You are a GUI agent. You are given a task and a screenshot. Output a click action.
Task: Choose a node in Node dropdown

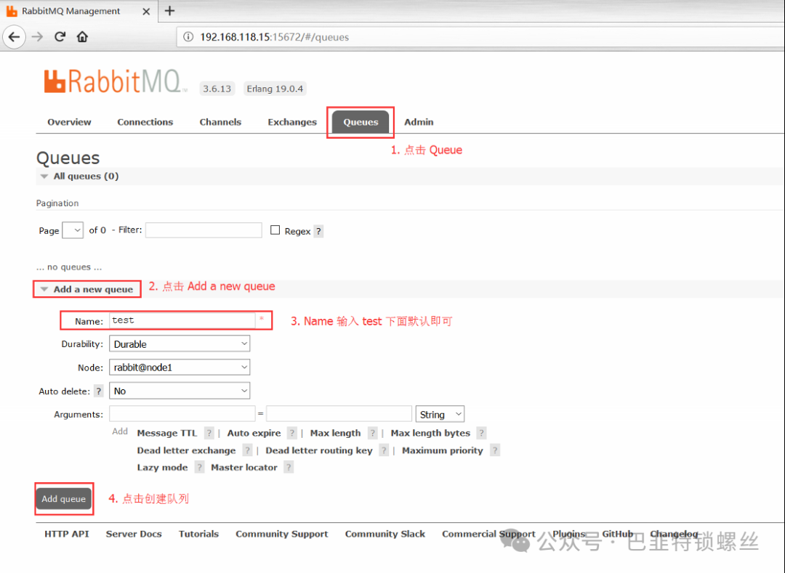coord(180,367)
